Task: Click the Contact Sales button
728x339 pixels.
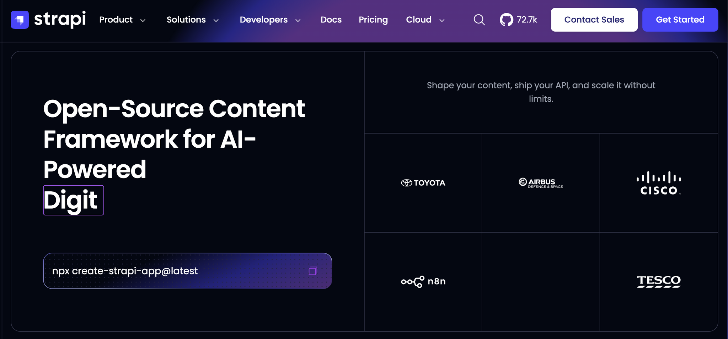Action: coord(594,20)
